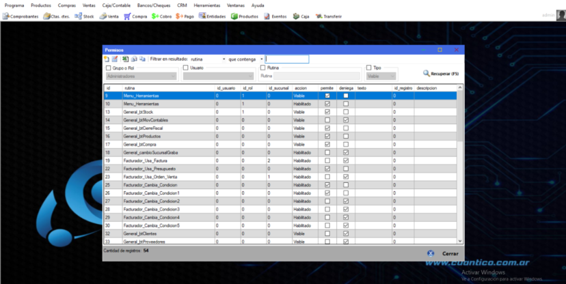
Task: Select the Facturador_Cambia_Condicion5 row
Action: [280, 225]
